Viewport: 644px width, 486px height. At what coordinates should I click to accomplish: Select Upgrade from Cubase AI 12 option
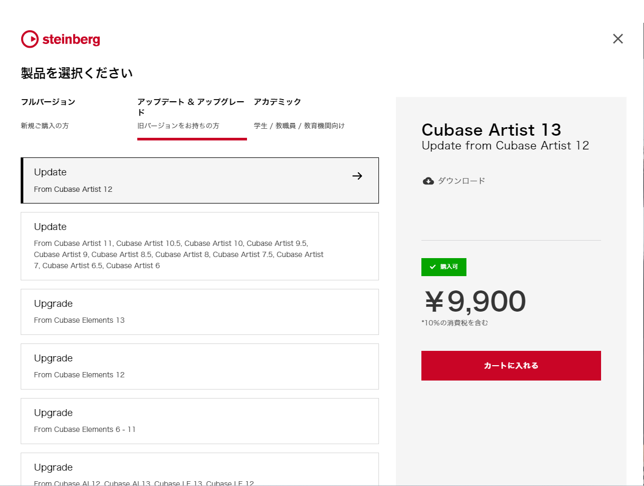pyautogui.click(x=200, y=470)
